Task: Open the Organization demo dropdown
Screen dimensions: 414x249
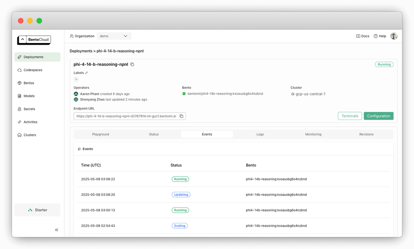Action: pos(114,36)
